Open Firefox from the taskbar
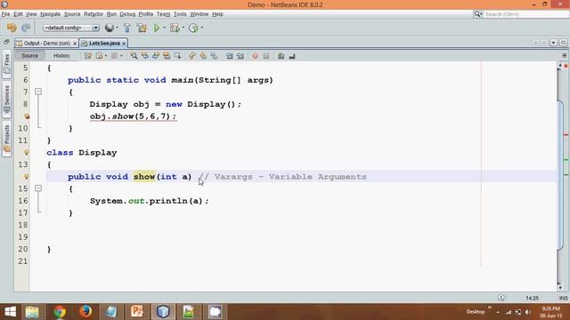 click(x=85, y=312)
